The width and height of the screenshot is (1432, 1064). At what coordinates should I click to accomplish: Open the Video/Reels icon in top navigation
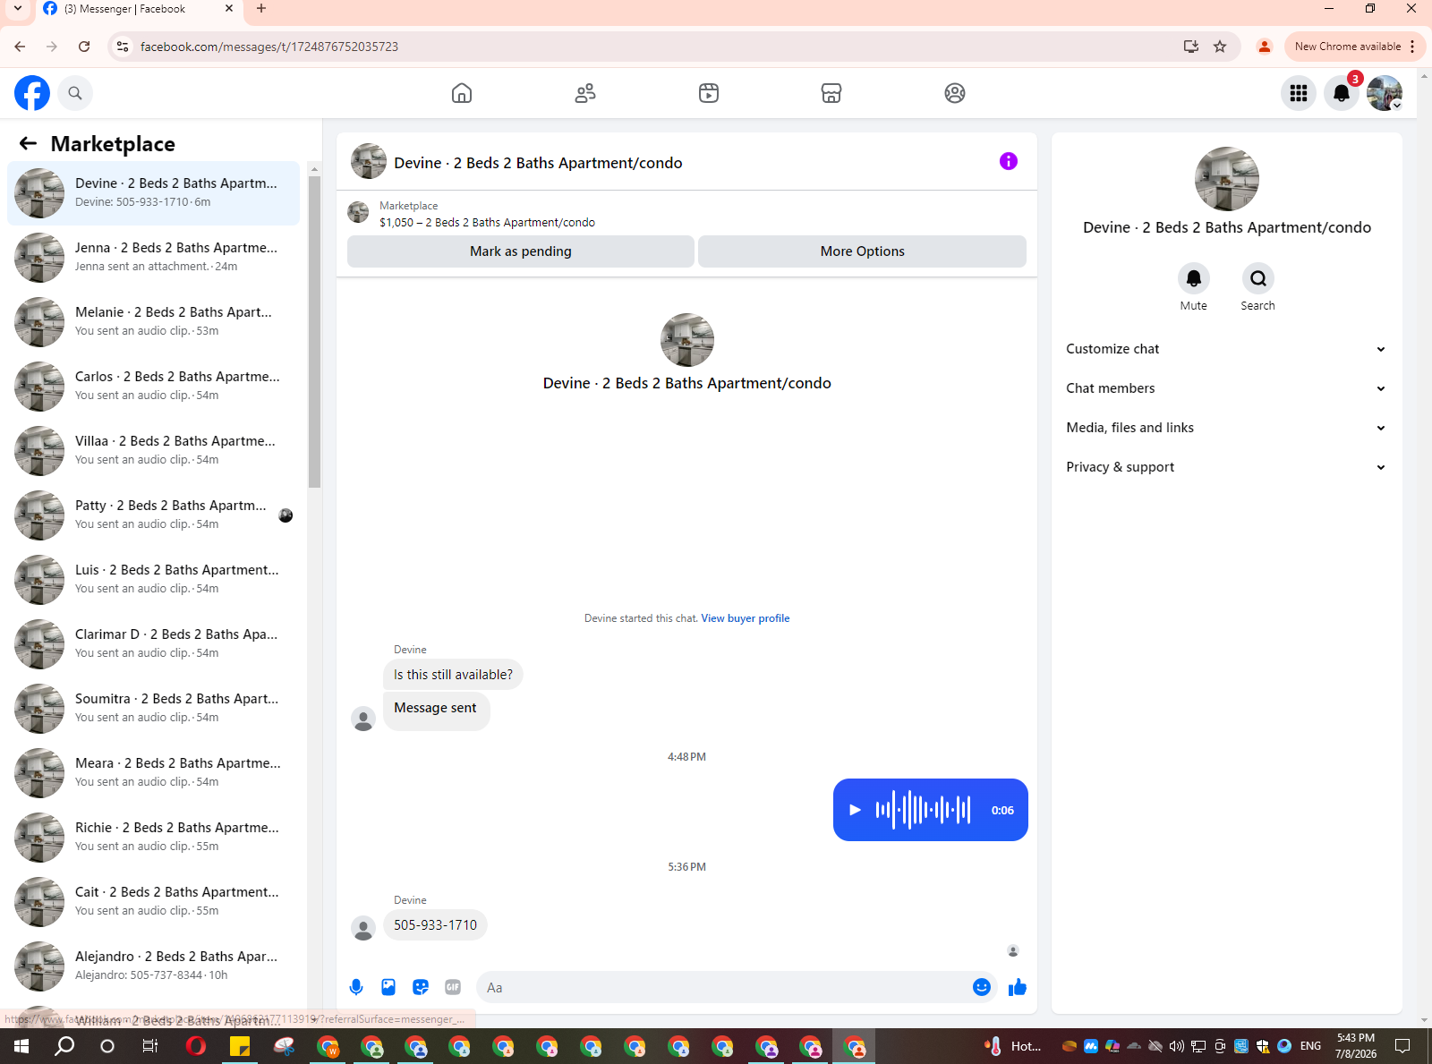(709, 93)
